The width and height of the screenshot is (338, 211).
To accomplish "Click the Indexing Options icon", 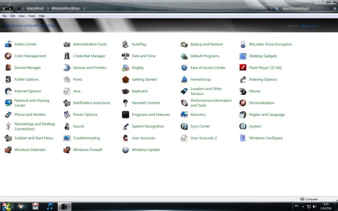I will click(x=243, y=79).
